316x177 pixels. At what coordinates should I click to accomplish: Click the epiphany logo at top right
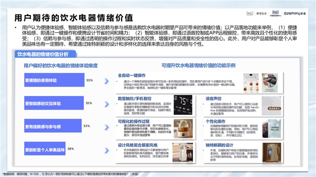295,14
